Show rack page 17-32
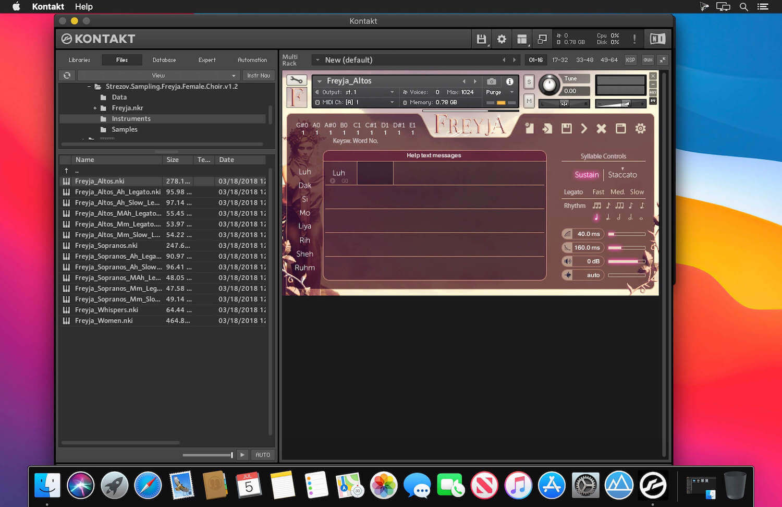The image size is (782, 507). (x=560, y=60)
